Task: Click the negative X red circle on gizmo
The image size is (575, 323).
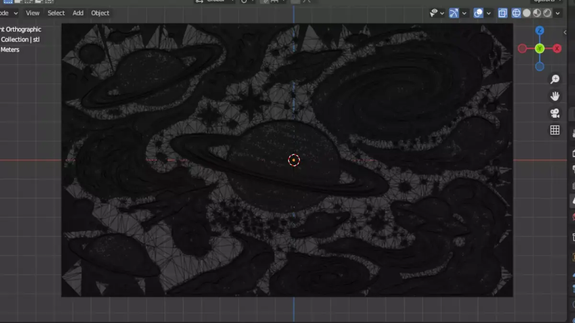Action: coord(522,48)
